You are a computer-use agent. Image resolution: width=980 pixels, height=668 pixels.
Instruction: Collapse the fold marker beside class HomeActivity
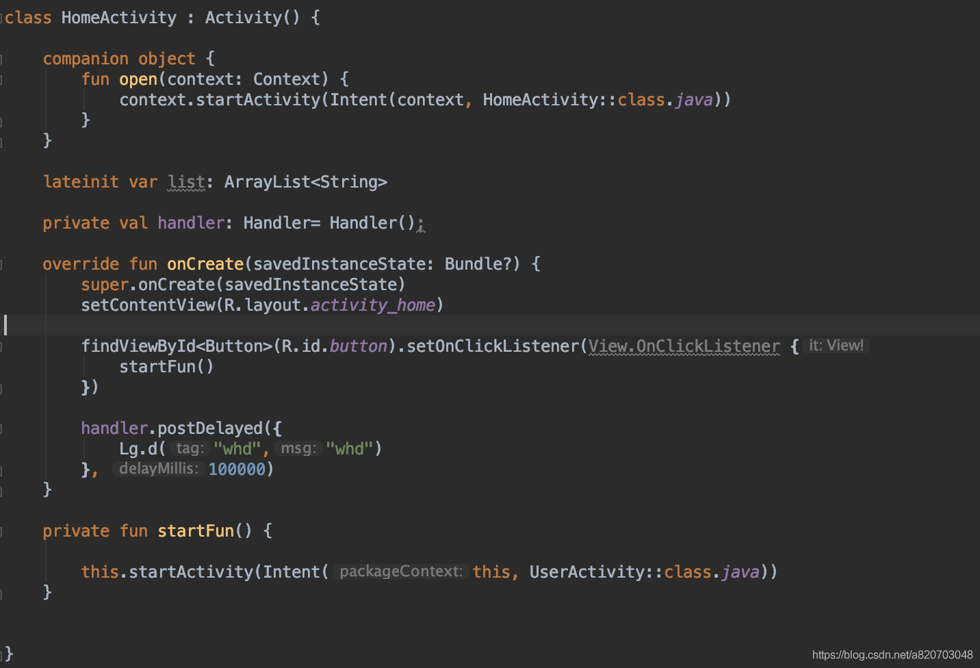pyautogui.click(x=1, y=18)
